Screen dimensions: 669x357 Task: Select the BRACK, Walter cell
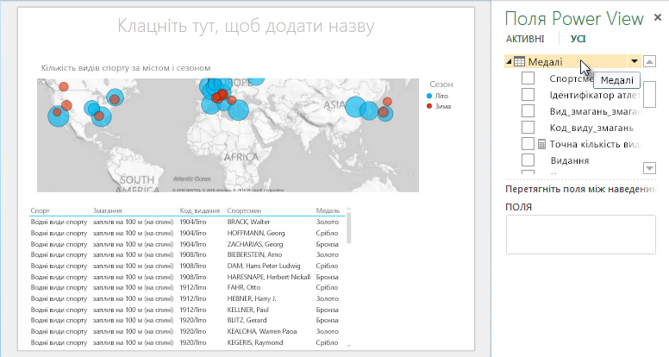coord(248,222)
